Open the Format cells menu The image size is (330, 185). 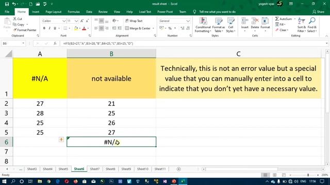coord(265,25)
